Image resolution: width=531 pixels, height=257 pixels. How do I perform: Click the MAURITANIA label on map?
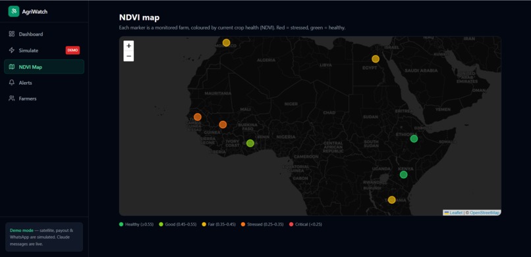[x=218, y=93]
